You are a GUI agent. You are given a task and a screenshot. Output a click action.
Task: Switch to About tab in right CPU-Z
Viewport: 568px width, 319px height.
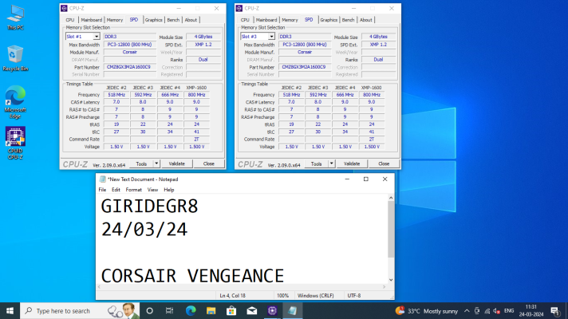[x=366, y=20]
